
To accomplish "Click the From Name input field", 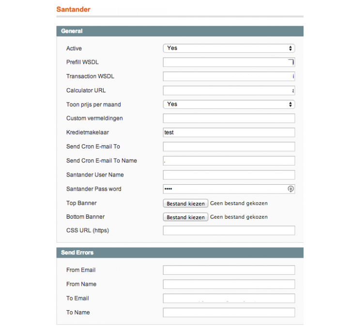I will click(229, 284).
